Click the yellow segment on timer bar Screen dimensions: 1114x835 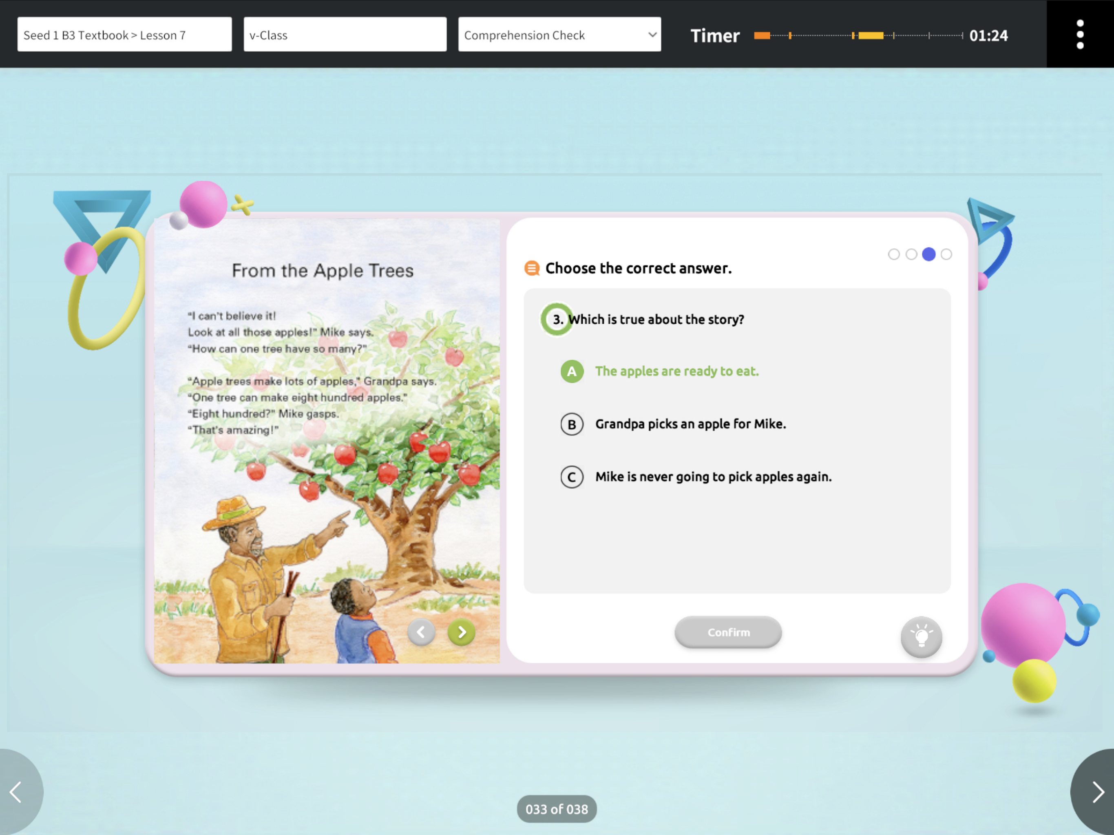pos(870,35)
